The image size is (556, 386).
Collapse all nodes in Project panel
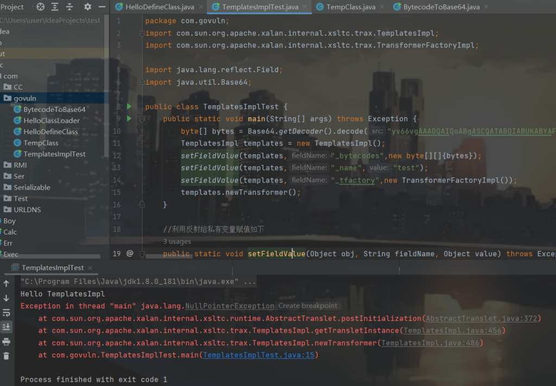pyautogui.click(x=69, y=7)
